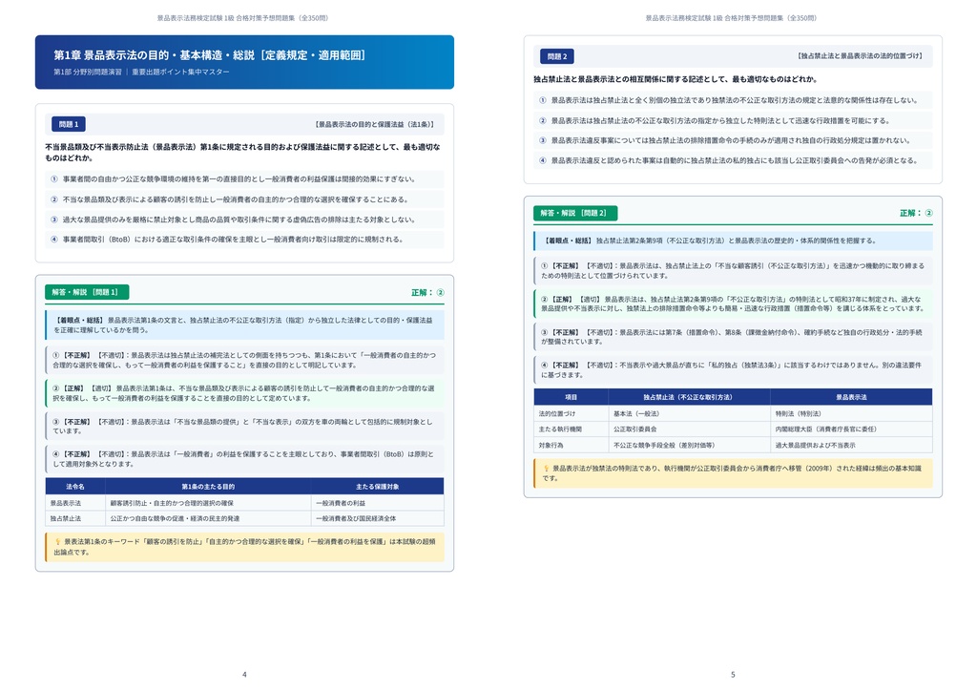Click the running header 景品表示法務検定試験 on page 4
Image resolution: width=977 pixels, height=691 pixels.
point(243,18)
